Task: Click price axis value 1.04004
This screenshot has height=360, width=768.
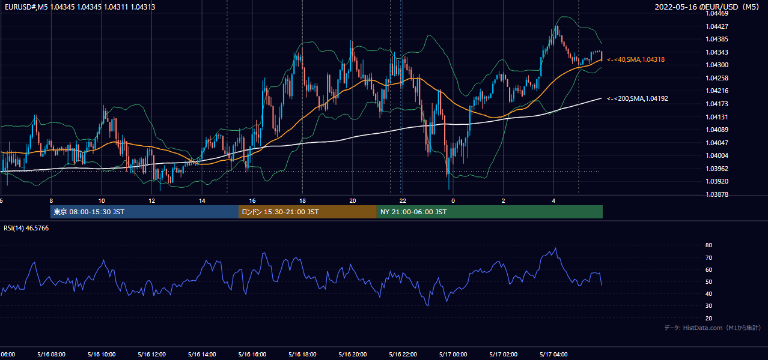Action: 717,155
